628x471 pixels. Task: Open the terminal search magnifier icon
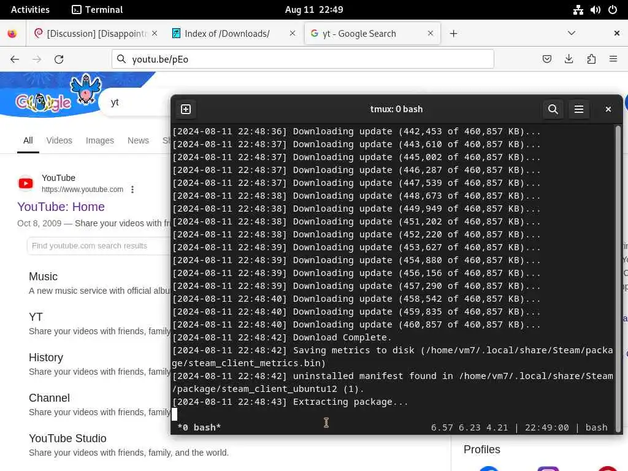point(553,109)
